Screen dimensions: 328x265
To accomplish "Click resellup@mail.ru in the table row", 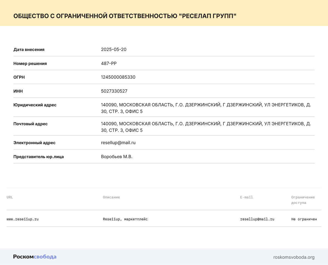I will 257,219.
